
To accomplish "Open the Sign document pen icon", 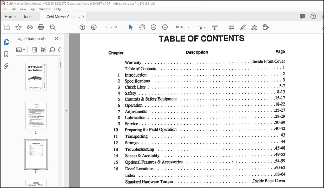I will pyautogui.click(x=254, y=27).
